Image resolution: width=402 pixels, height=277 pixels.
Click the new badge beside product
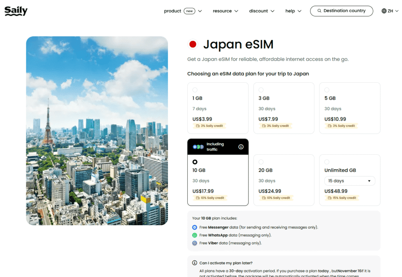tap(189, 11)
